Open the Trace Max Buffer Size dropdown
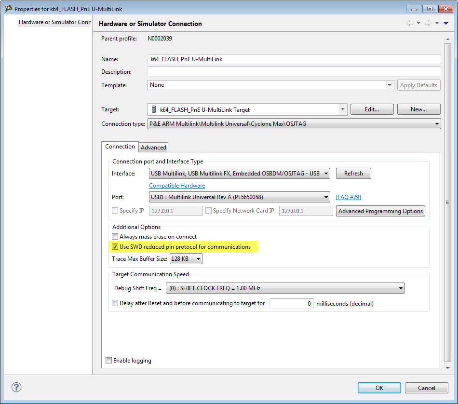The image size is (458, 404). [x=198, y=259]
